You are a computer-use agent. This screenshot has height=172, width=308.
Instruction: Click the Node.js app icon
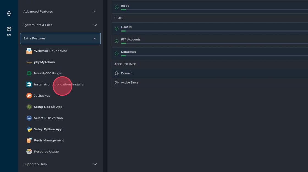[x=29, y=107]
